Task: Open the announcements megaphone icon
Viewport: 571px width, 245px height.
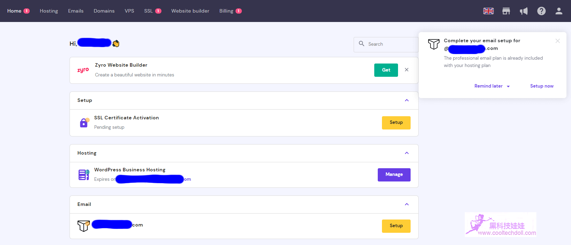Action: 523,11
